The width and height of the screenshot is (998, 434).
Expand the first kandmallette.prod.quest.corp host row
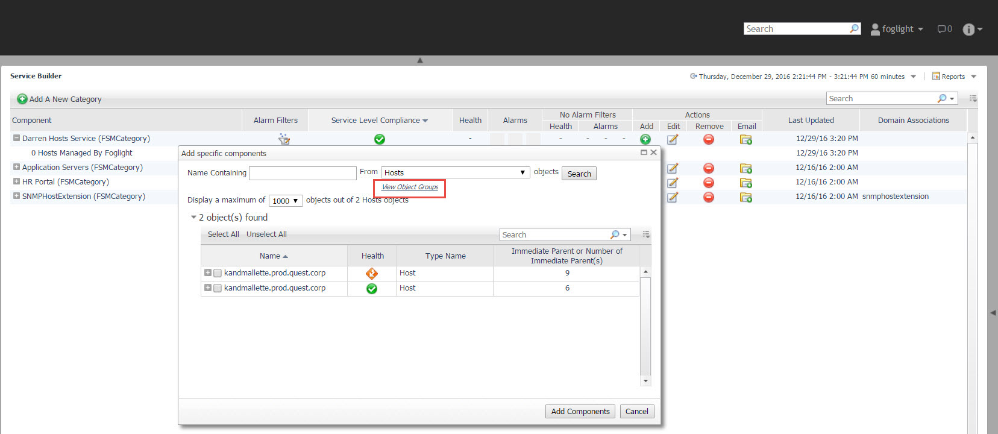tap(208, 272)
